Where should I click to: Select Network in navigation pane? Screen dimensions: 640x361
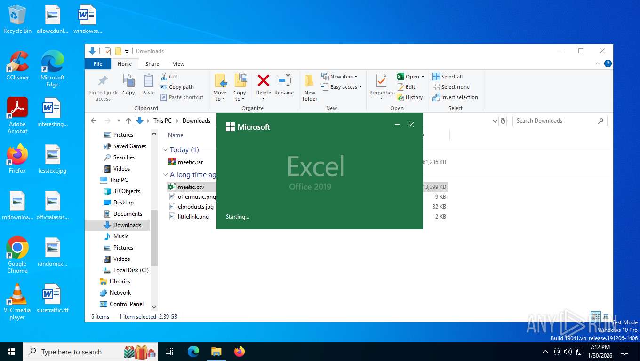120,293
